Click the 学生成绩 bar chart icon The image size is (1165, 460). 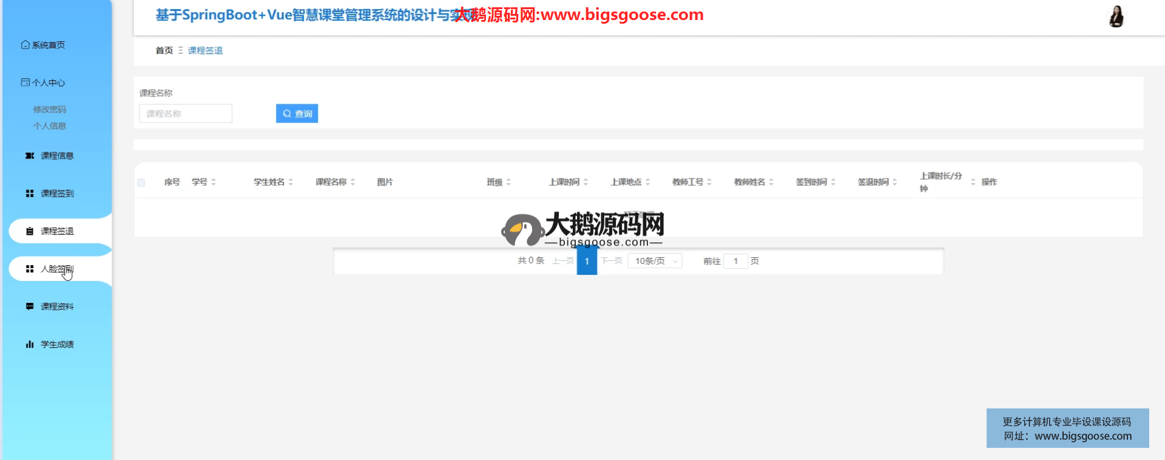pos(29,344)
